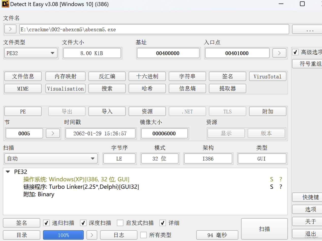Click the endianness field LE

[x=119, y=159]
